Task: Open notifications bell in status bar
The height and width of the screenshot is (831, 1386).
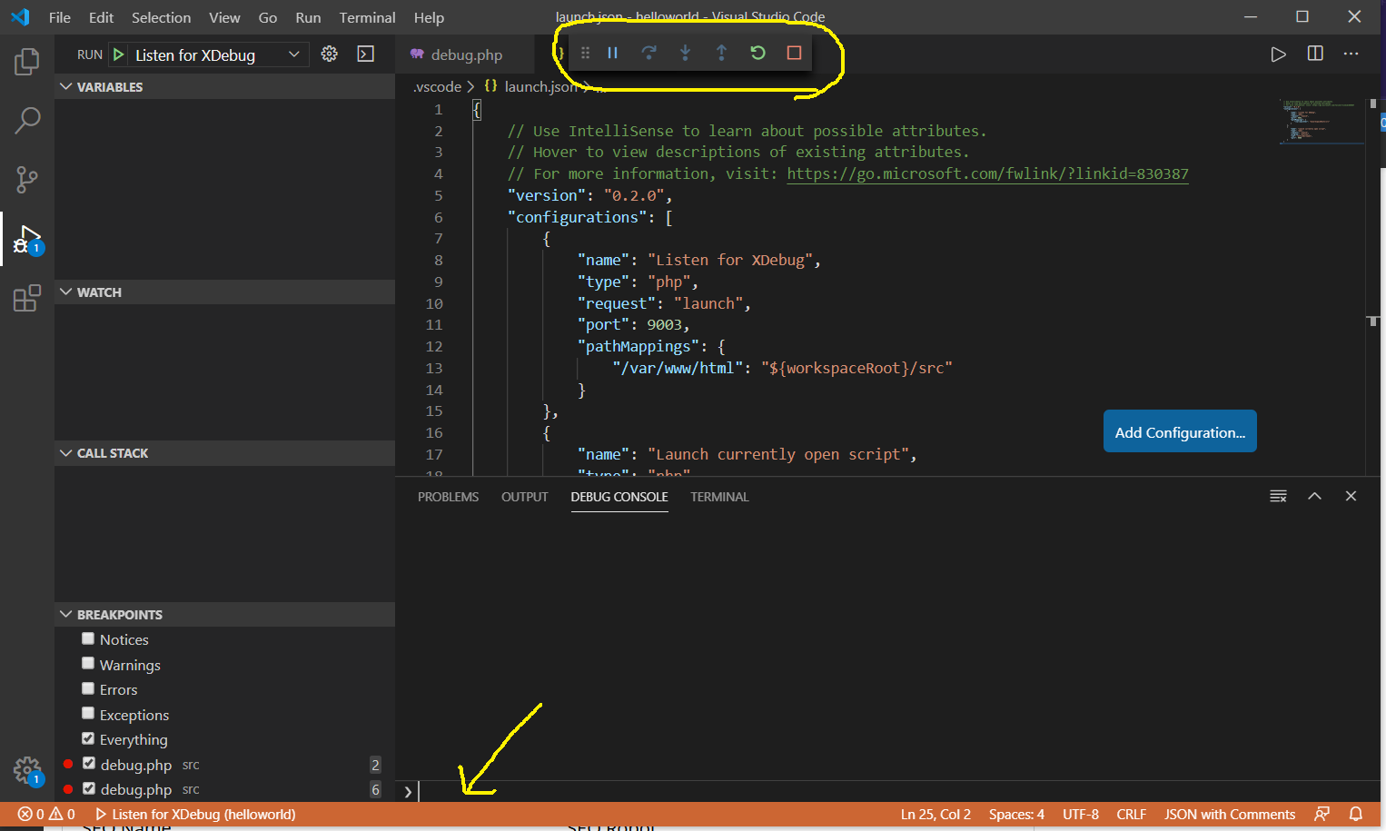Action: 1356,814
